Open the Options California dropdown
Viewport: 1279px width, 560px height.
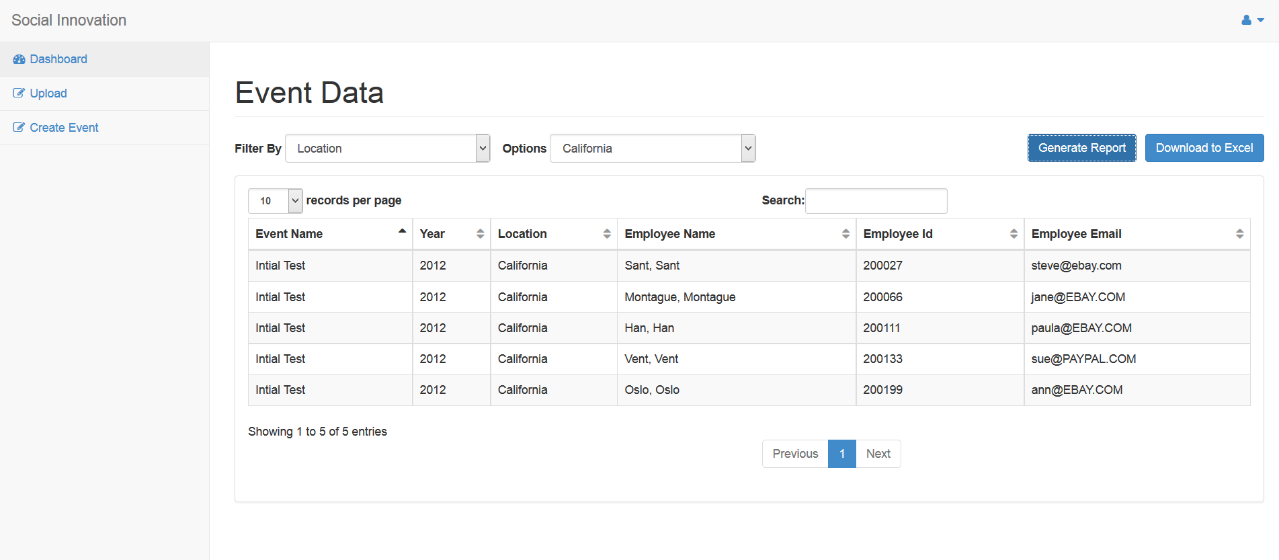(653, 149)
